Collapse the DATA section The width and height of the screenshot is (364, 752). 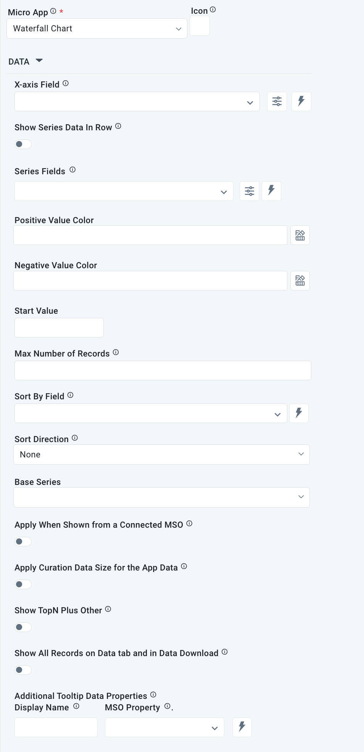[39, 60]
